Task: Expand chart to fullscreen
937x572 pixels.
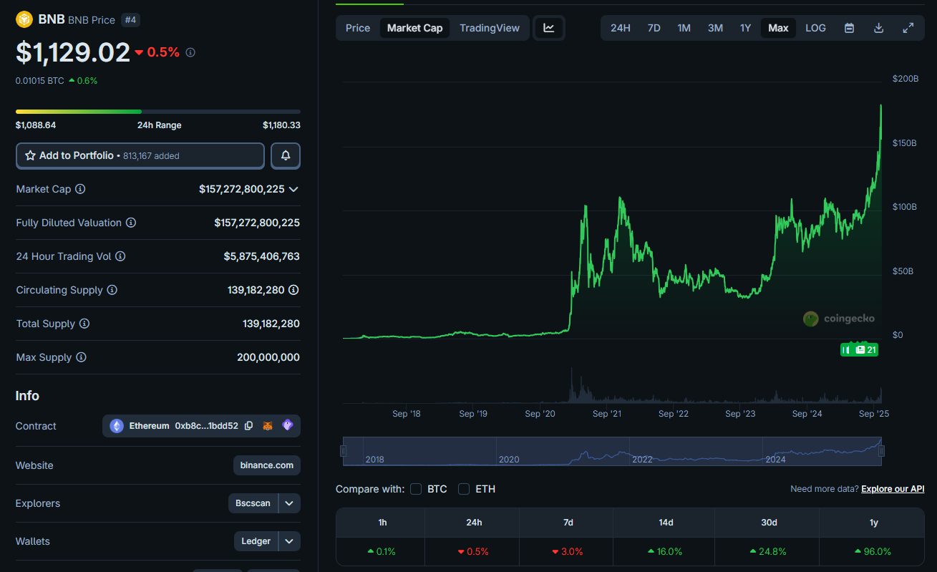Action: coord(908,28)
